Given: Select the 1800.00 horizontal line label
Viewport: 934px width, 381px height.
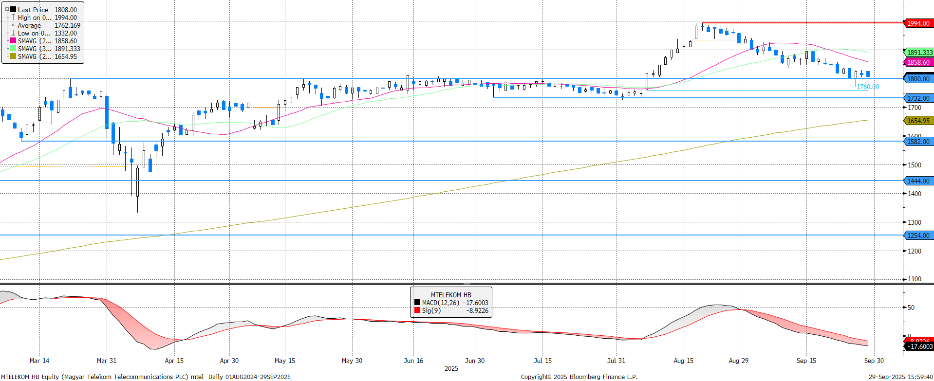Looking at the screenshot, I should coord(918,79).
